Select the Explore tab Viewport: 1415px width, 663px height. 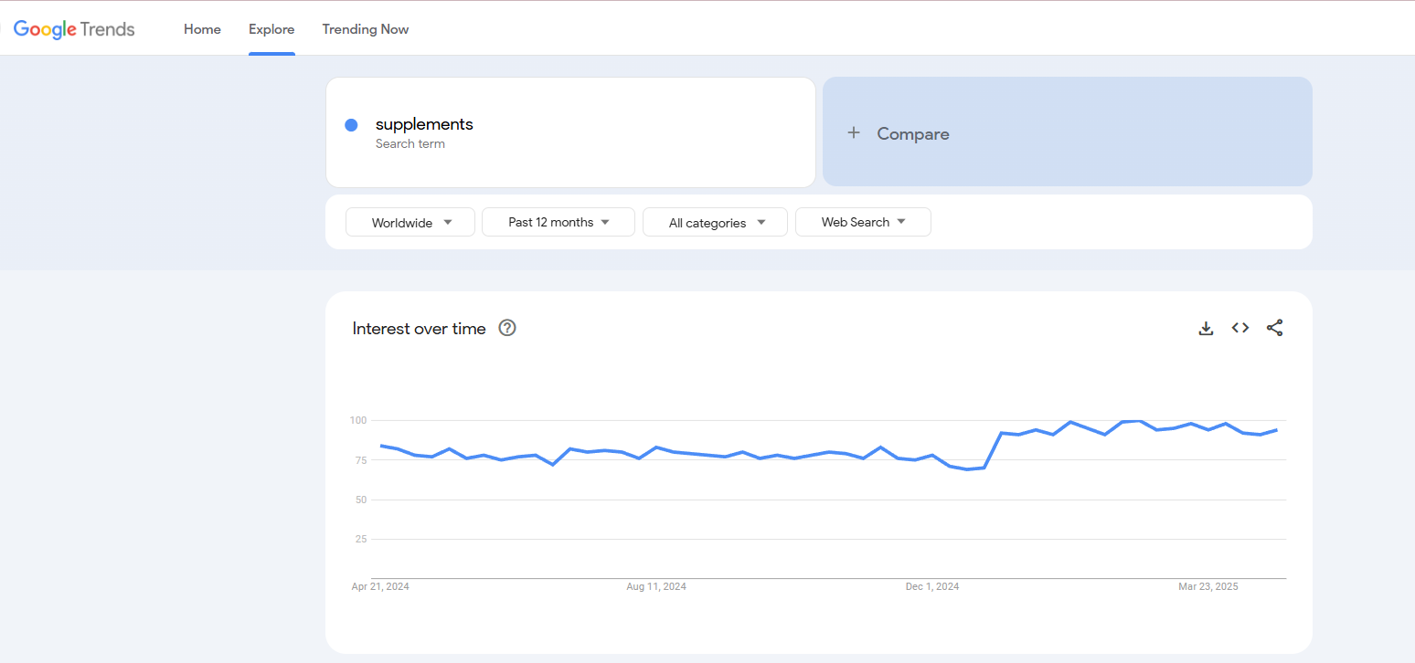pyautogui.click(x=271, y=29)
